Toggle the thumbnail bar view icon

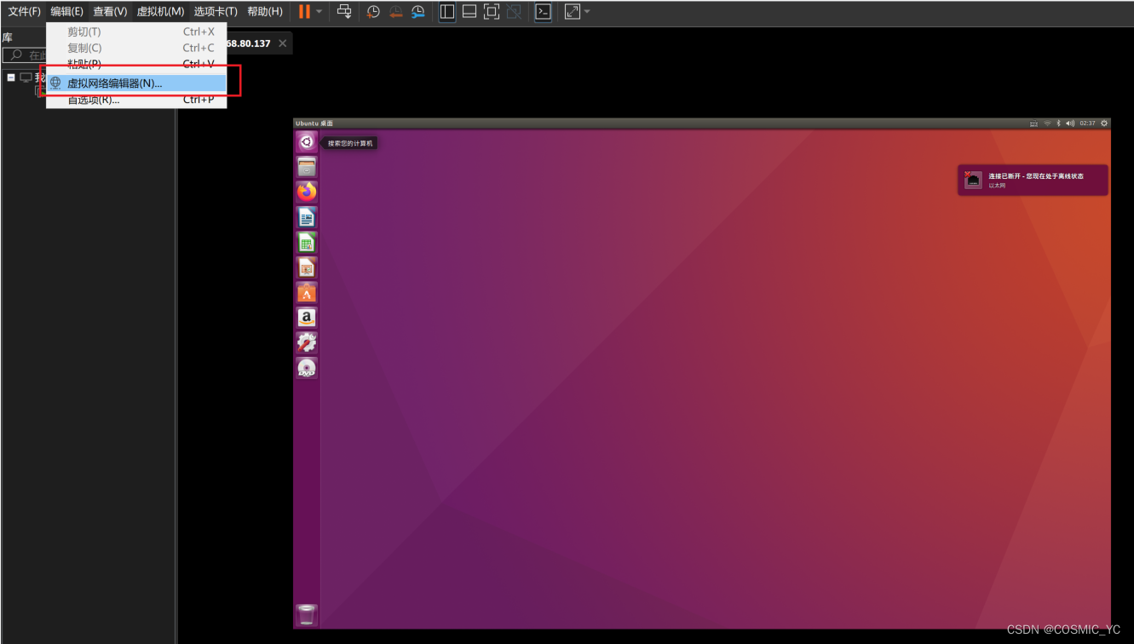tap(469, 12)
